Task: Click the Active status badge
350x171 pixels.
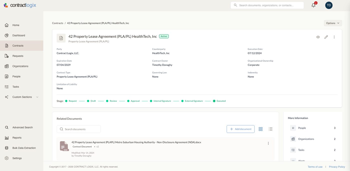Action: click(x=164, y=36)
